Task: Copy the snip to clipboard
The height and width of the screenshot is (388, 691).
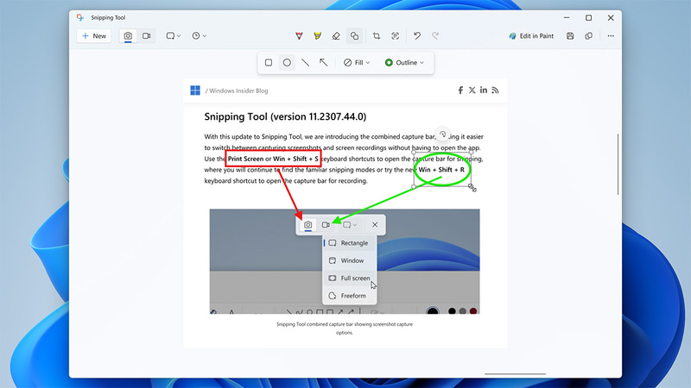Action: (589, 36)
